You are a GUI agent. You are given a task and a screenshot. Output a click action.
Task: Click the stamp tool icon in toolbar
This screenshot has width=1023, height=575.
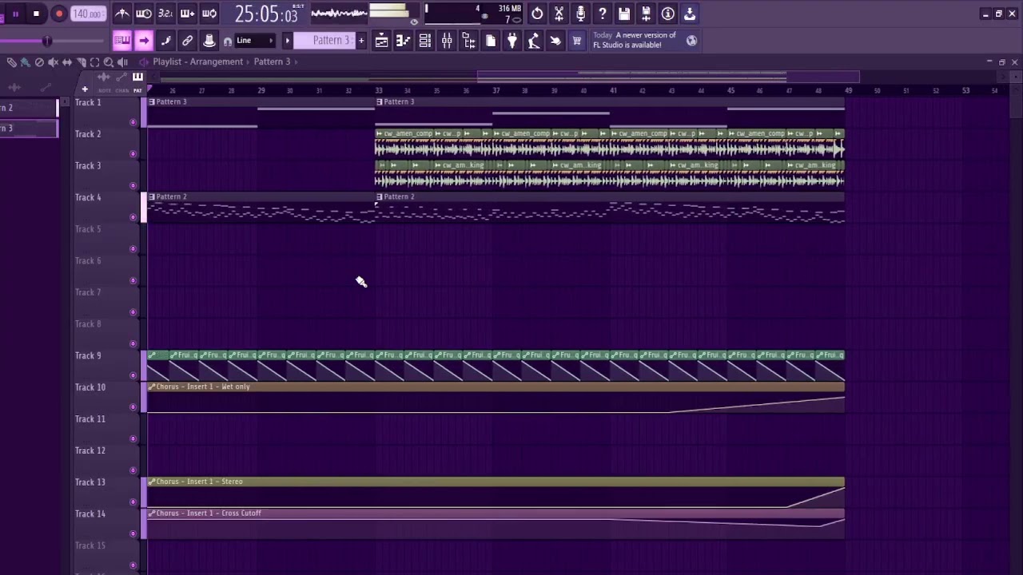pos(209,41)
